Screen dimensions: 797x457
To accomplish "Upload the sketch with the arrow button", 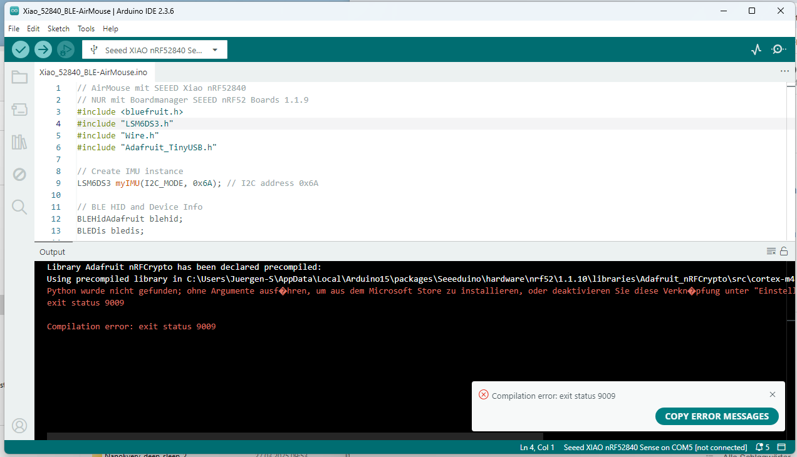I will [43, 49].
